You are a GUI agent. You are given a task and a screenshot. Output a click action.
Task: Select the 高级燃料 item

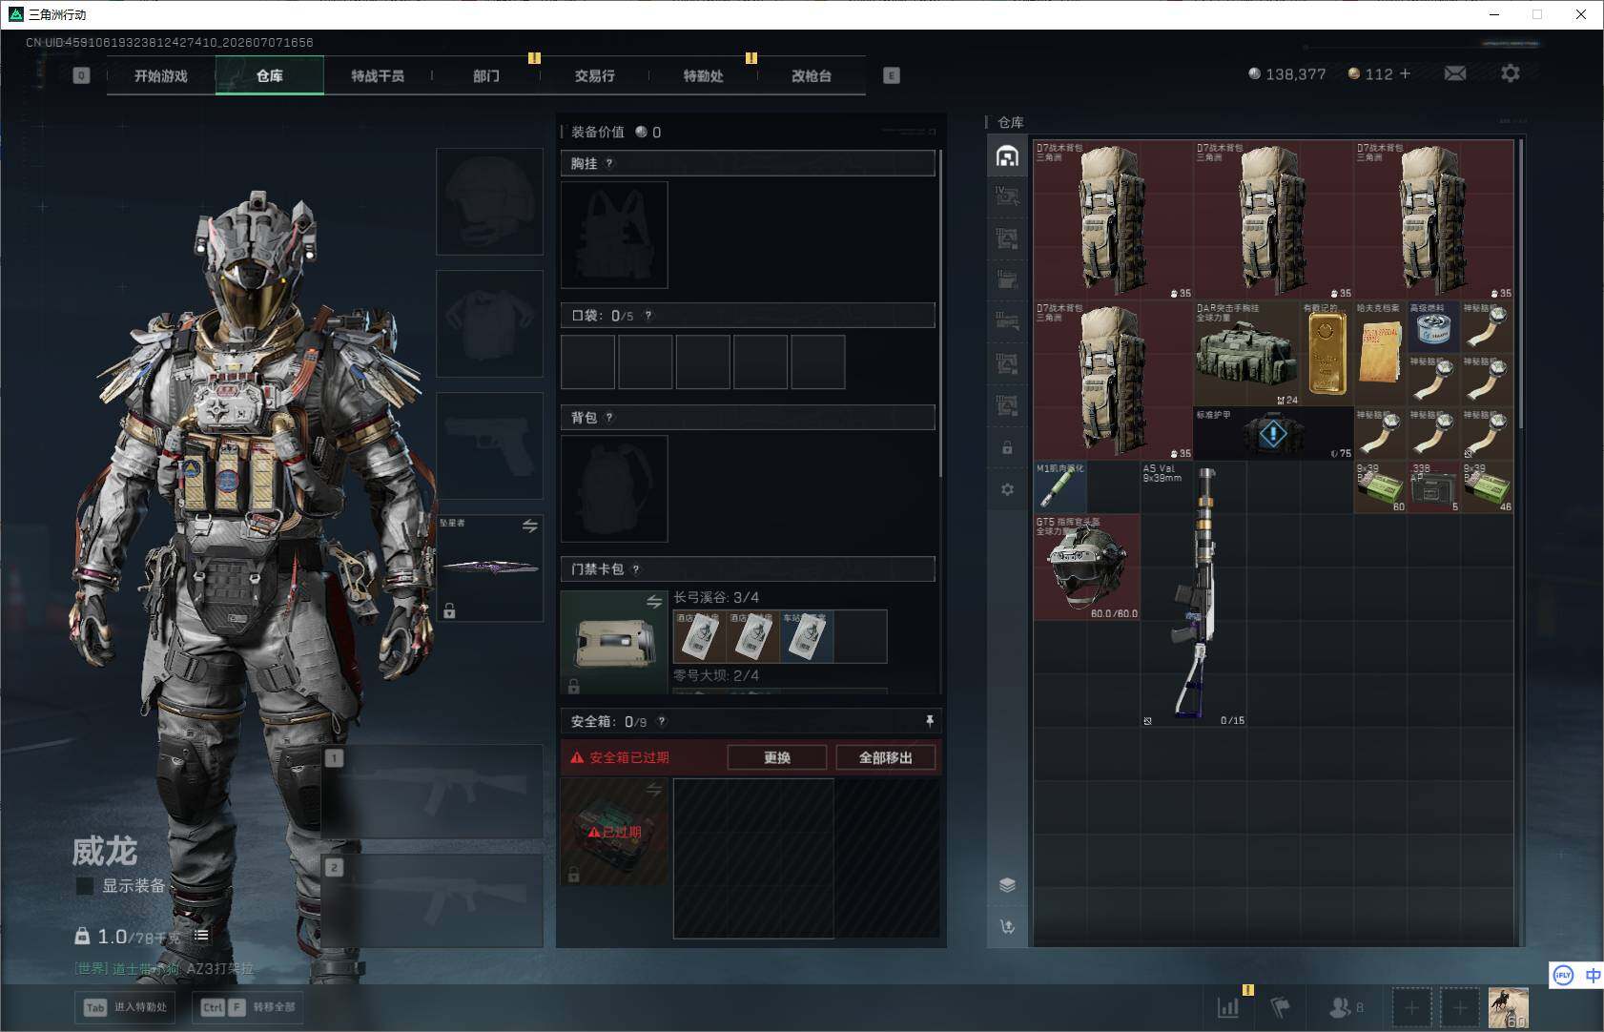coord(1433,328)
